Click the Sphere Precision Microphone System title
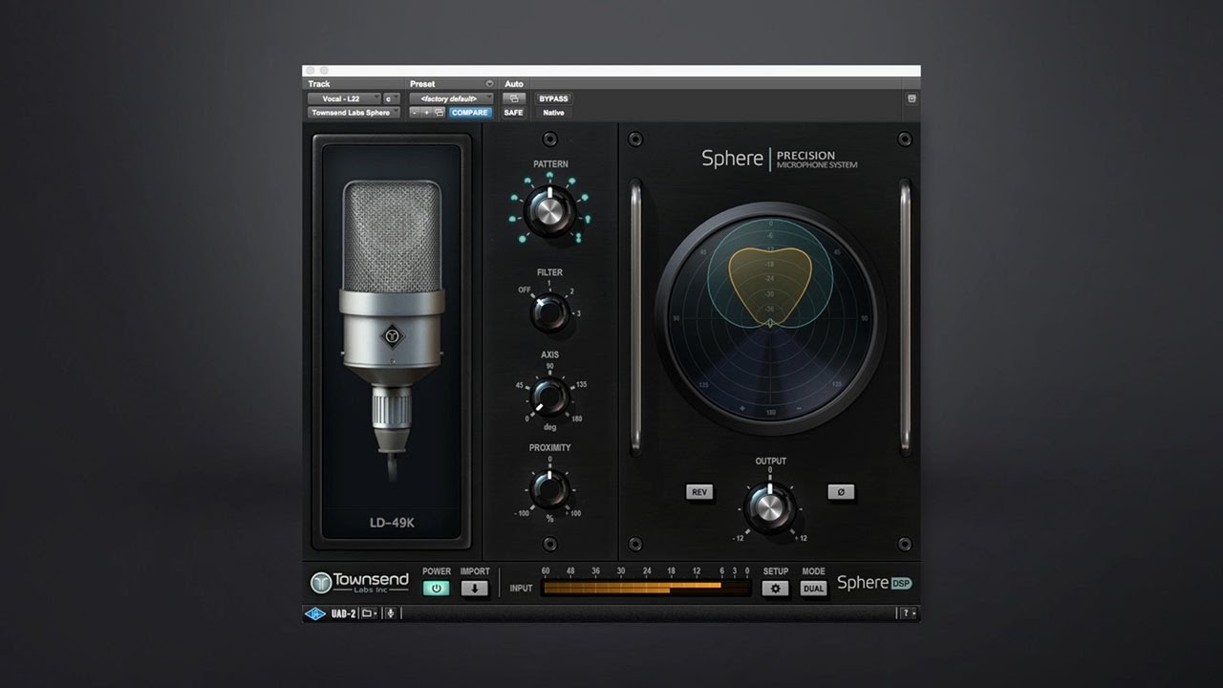Viewport: 1223px width, 688px height. pyautogui.click(x=780, y=159)
